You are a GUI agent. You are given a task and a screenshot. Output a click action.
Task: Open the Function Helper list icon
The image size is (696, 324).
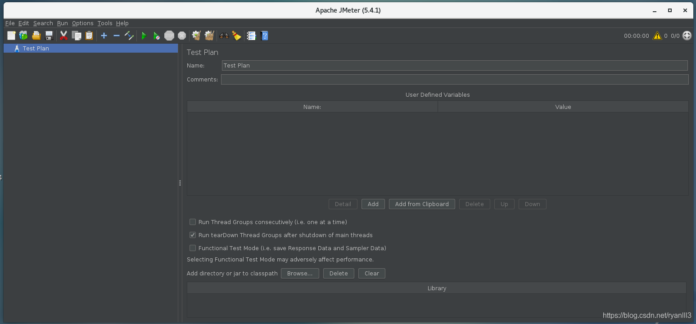coord(251,36)
